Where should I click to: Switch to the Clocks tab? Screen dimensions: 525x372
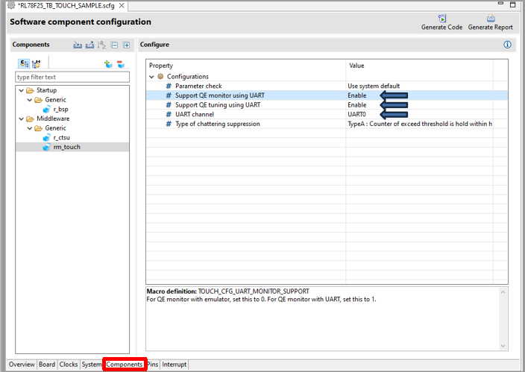(69, 365)
